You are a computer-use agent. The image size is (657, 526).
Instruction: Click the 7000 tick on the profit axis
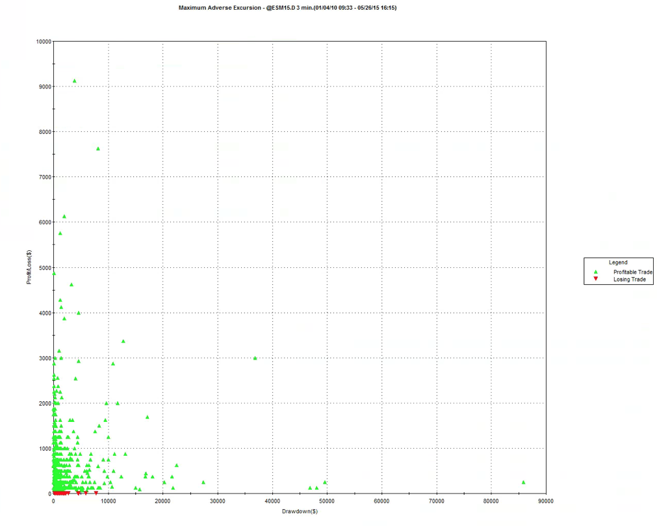click(45, 178)
